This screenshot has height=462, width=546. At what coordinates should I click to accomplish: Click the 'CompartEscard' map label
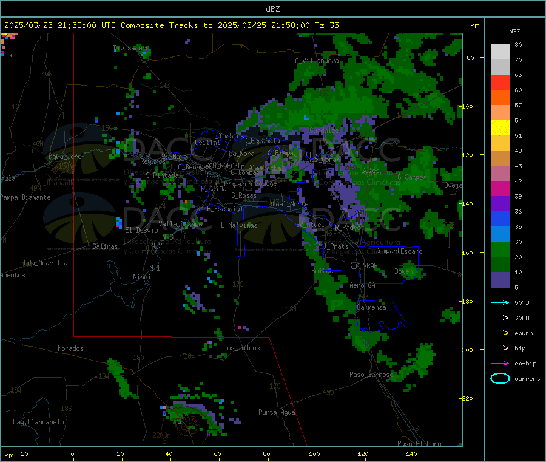[x=399, y=251]
